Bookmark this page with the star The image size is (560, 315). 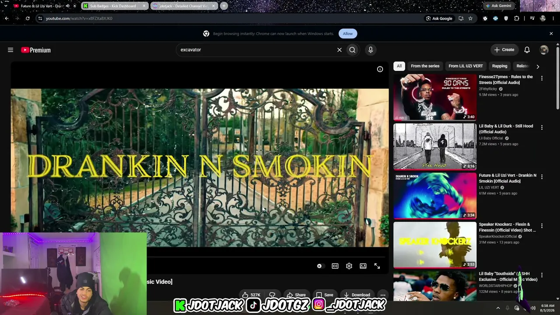point(470,18)
